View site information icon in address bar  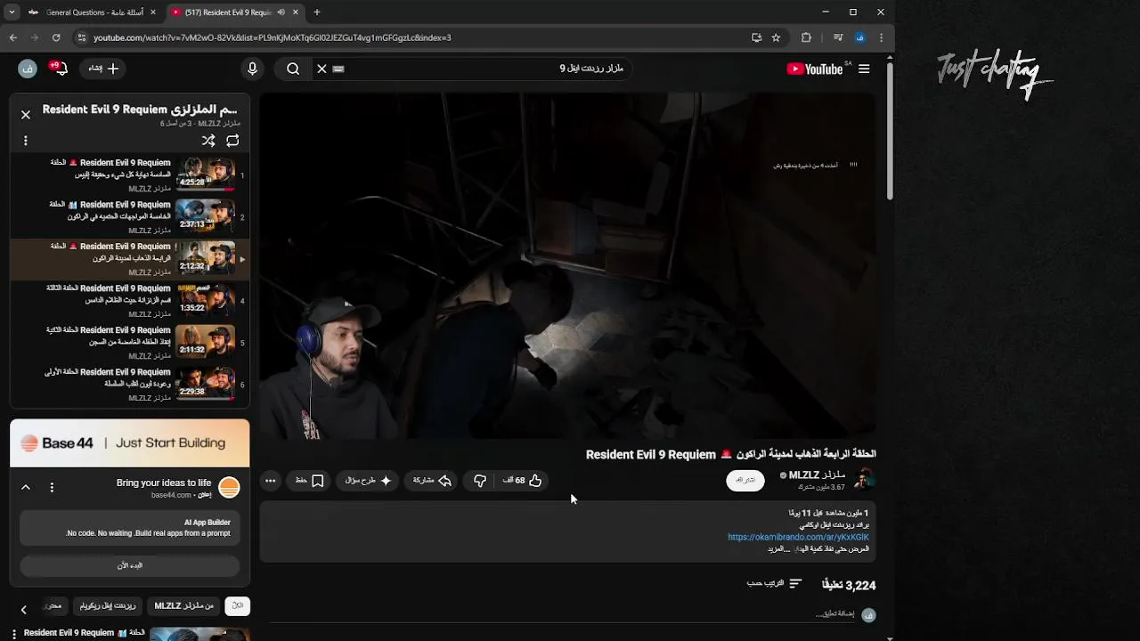click(x=81, y=37)
